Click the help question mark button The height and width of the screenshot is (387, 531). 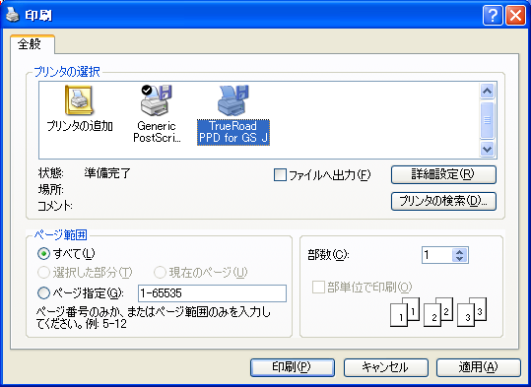pyautogui.click(x=493, y=15)
